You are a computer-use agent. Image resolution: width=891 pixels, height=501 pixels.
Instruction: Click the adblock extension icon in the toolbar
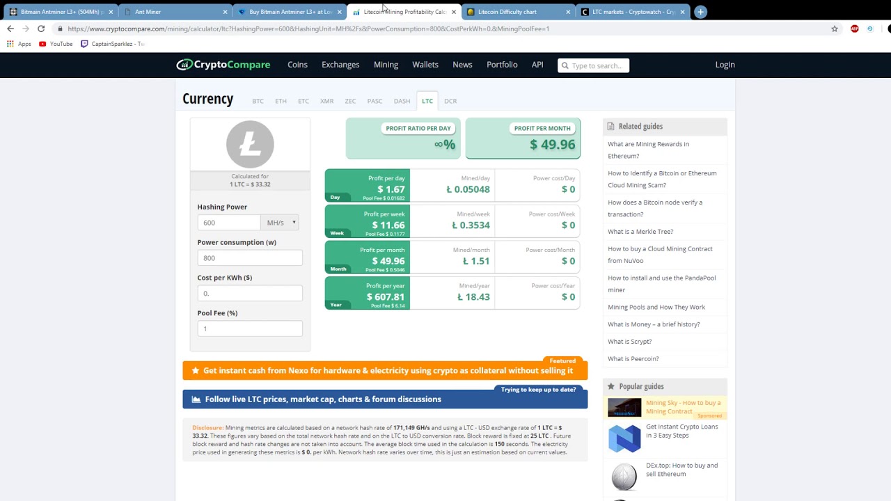point(855,29)
